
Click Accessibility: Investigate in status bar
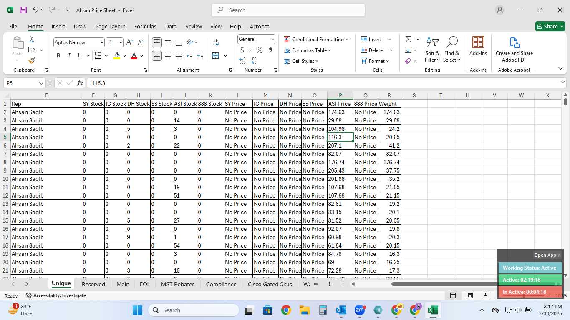(x=56, y=295)
